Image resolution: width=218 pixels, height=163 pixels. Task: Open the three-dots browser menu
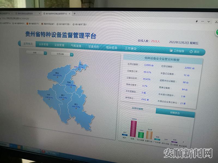coord(202,21)
